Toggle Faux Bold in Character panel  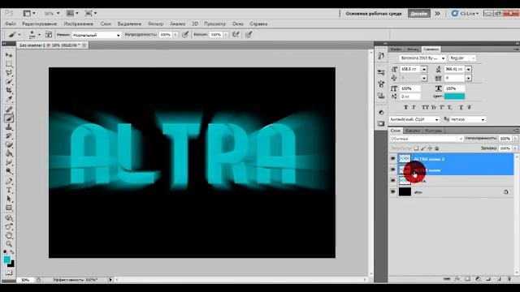pyautogui.click(x=405, y=107)
